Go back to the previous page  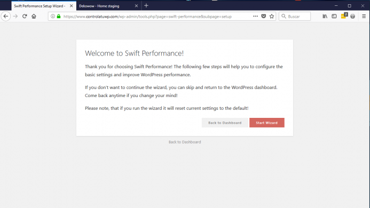click(6, 17)
